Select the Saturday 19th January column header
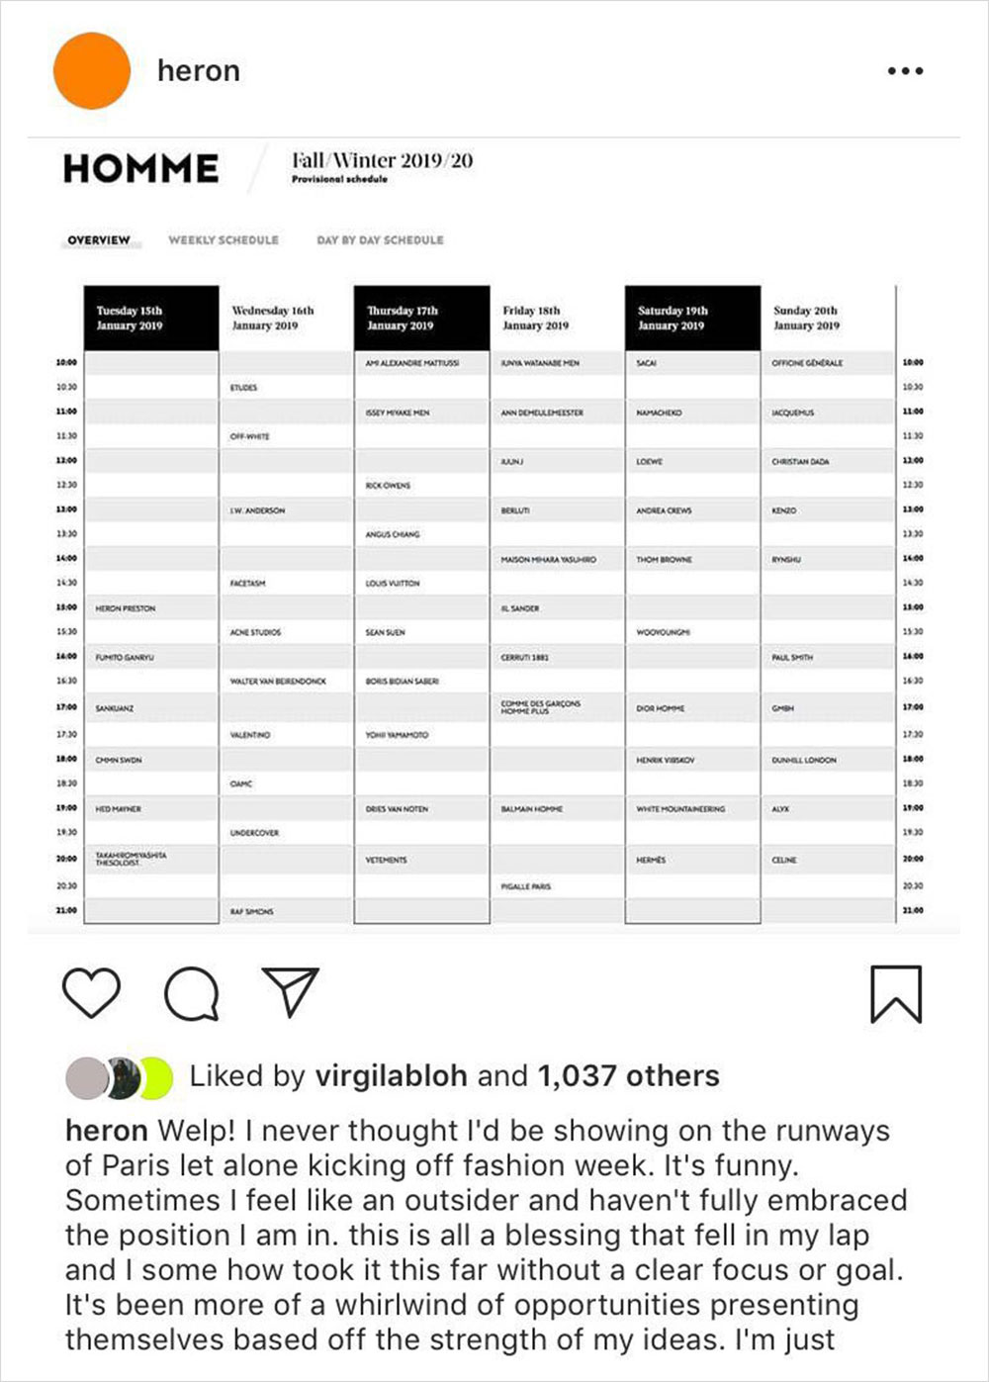This screenshot has height=1382, width=989. click(x=692, y=318)
